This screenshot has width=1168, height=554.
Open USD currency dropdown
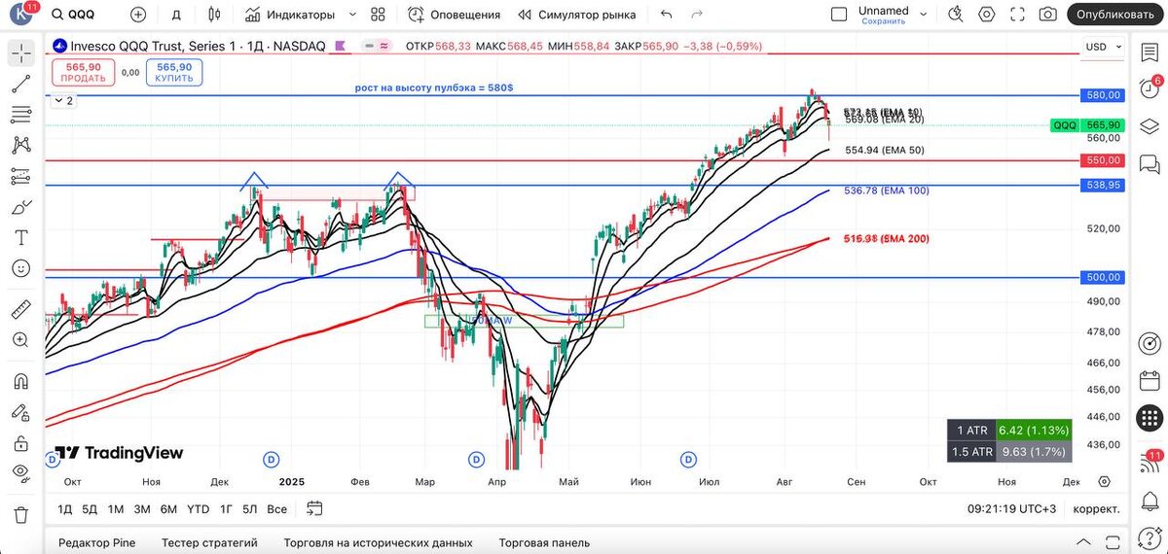[1104, 47]
